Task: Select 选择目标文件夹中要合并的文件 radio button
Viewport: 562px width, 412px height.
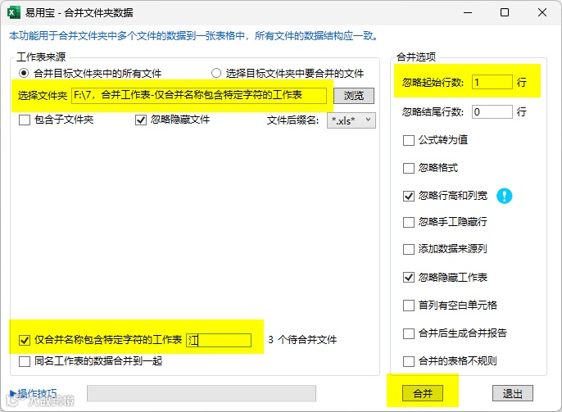Action: click(x=215, y=74)
